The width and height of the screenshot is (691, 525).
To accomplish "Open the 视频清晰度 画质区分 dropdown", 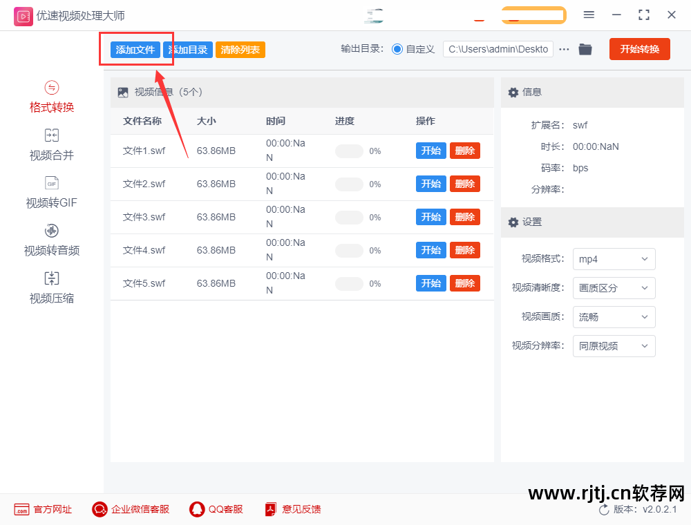I will click(x=614, y=288).
